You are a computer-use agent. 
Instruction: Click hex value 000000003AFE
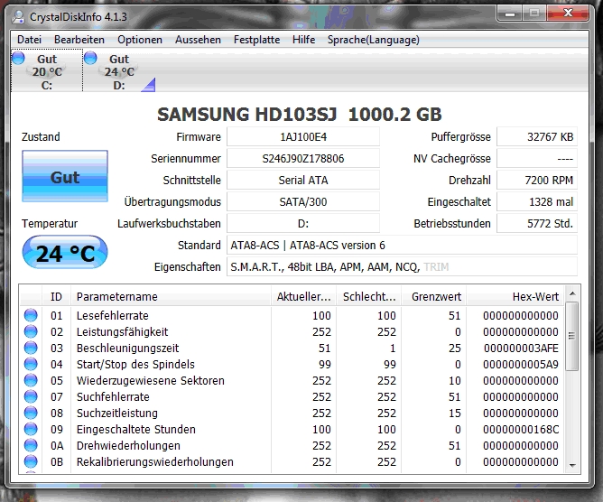pyautogui.click(x=521, y=349)
